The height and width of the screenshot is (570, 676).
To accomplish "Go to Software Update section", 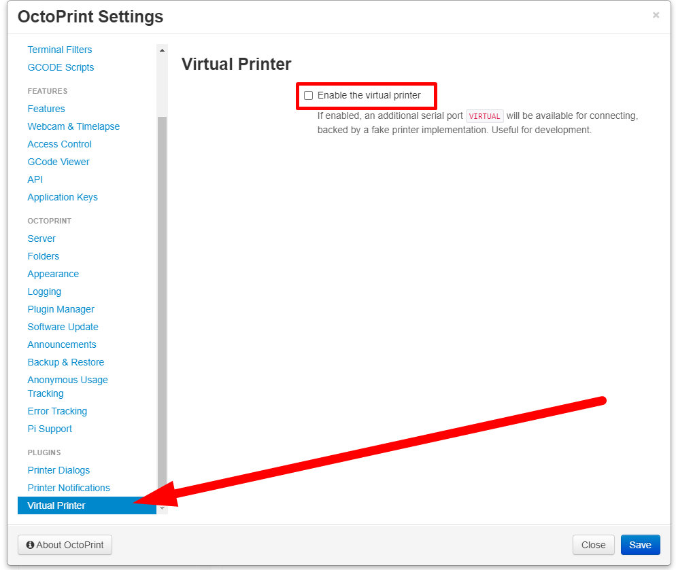I will pyautogui.click(x=63, y=327).
